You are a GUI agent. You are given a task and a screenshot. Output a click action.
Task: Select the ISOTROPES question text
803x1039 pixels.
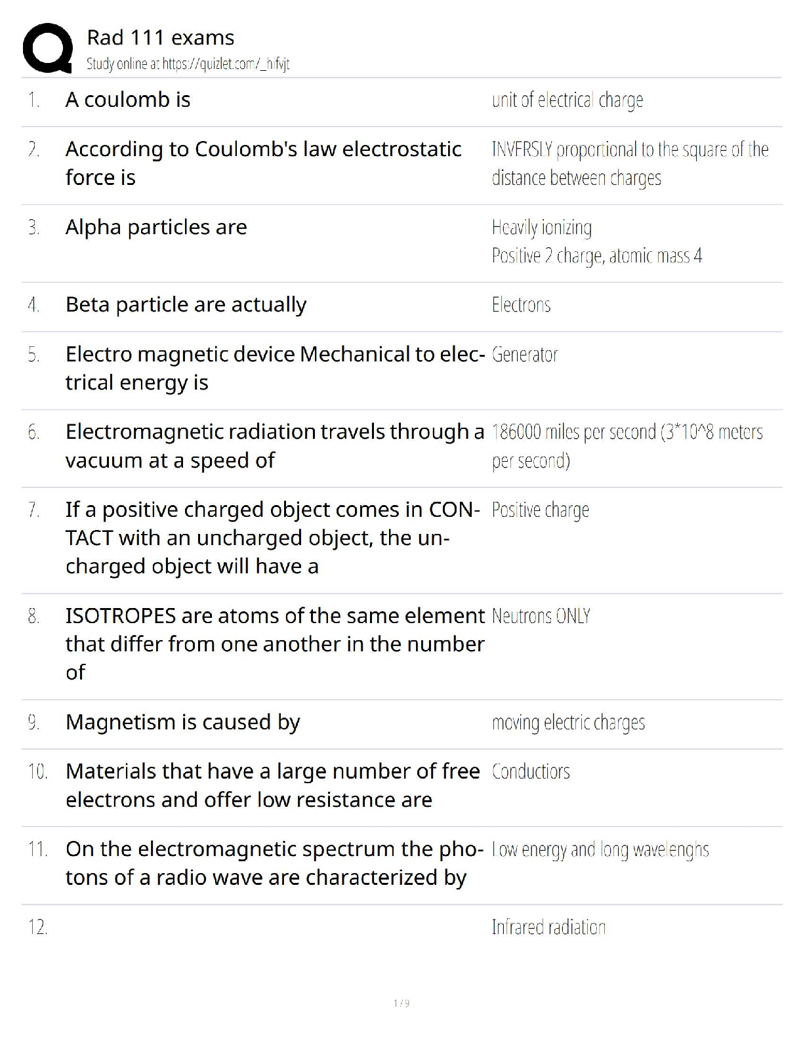pos(274,643)
